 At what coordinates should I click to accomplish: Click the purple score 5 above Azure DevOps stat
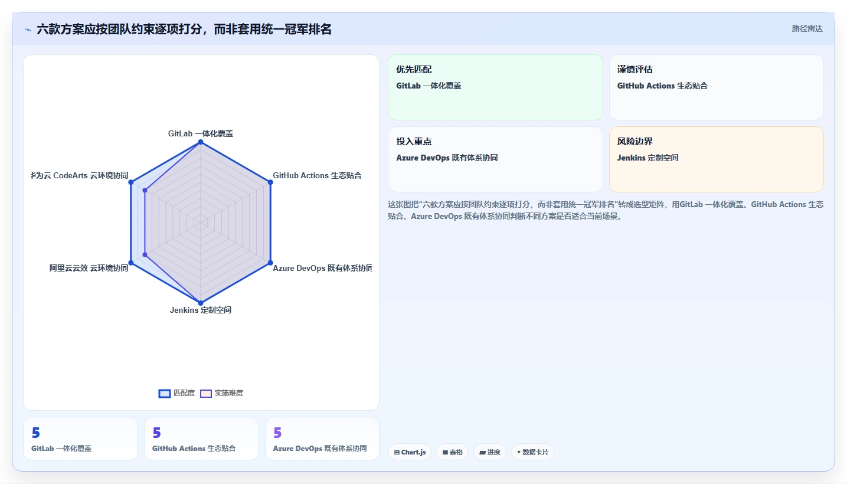(277, 433)
